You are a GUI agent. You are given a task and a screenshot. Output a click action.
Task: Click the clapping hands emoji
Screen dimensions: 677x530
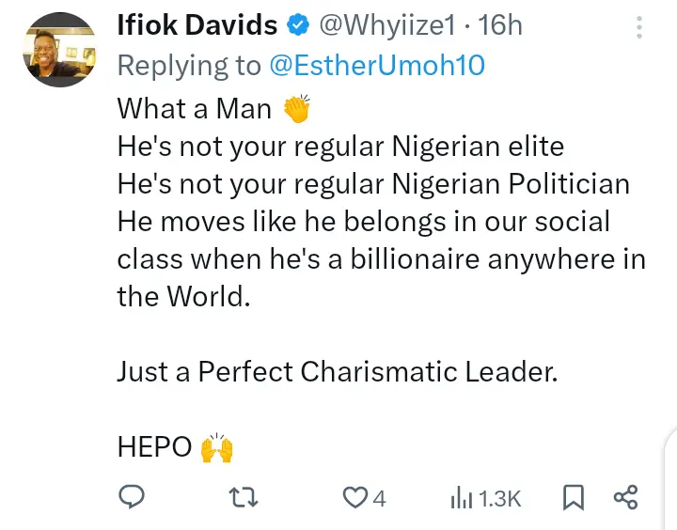[x=295, y=109]
